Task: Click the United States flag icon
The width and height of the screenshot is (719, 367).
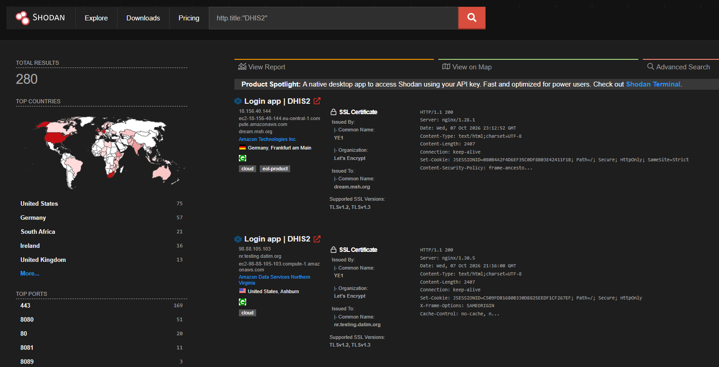Action: (x=243, y=291)
